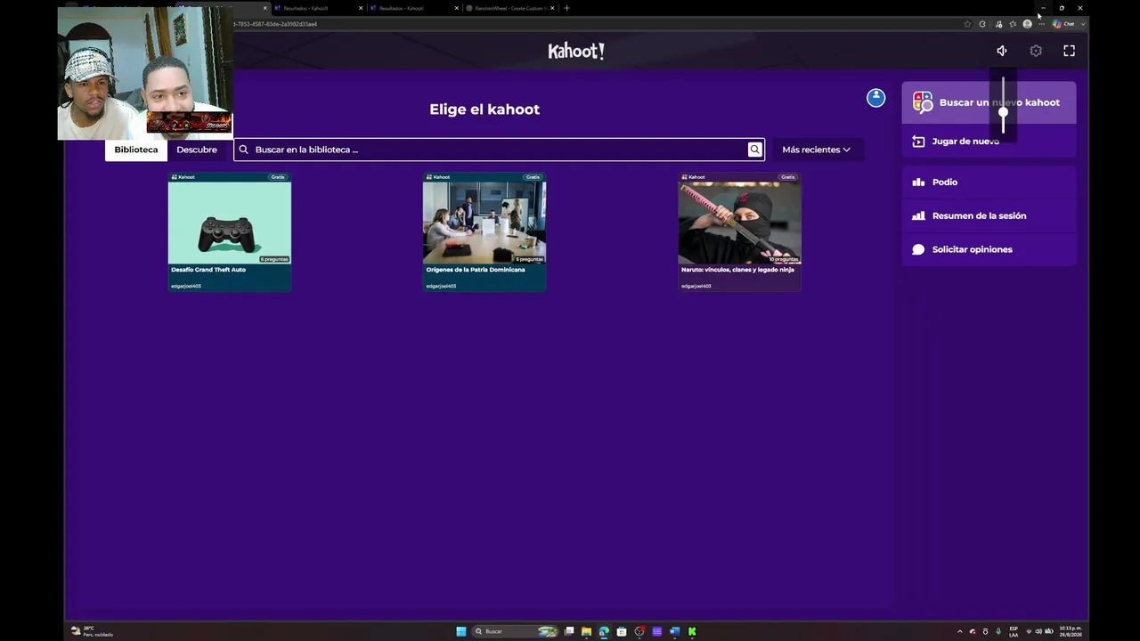Show hidden system tray icons

click(959, 631)
